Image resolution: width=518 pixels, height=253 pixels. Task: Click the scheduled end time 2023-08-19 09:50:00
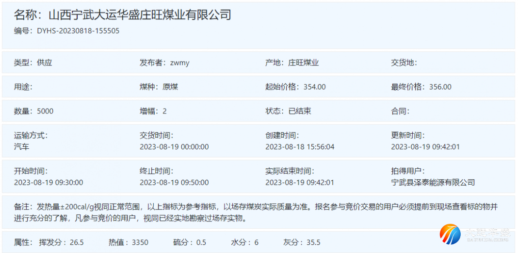point(174,182)
